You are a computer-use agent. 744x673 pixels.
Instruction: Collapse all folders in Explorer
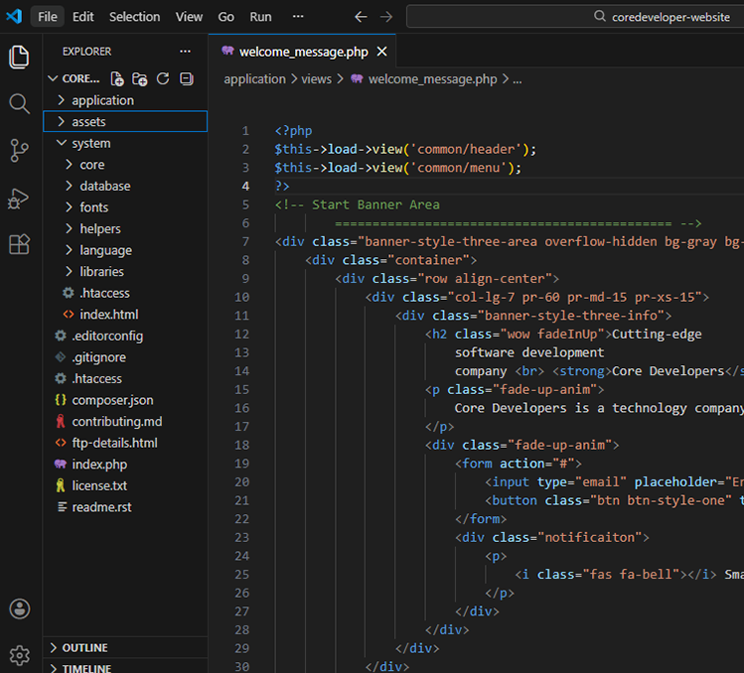186,78
